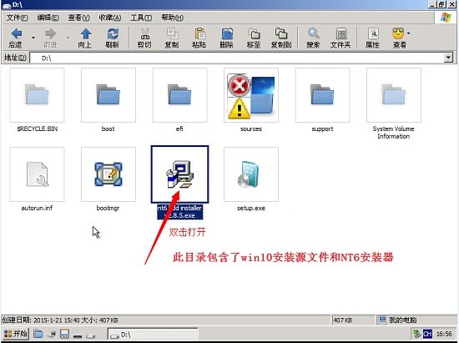
Task: Open the 帮助(H) menu
Action: coord(173,18)
